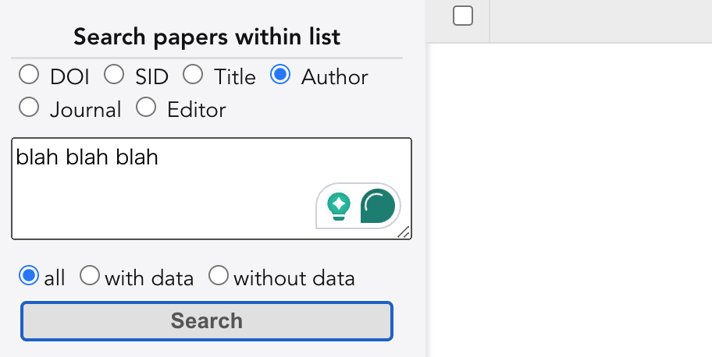The width and height of the screenshot is (712, 357).
Task: Pick the Editor radio option
Action: [x=146, y=107]
